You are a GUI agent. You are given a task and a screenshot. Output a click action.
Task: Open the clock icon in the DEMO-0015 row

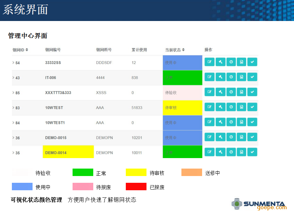(x=231, y=137)
